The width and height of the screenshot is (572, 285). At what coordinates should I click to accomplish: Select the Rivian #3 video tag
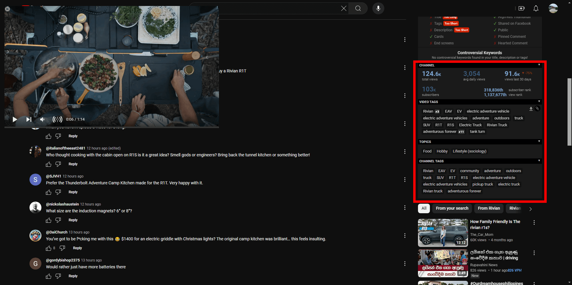coord(431,111)
